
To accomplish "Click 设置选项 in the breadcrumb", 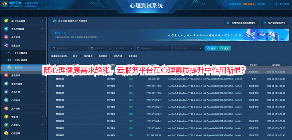I will coord(72,21).
